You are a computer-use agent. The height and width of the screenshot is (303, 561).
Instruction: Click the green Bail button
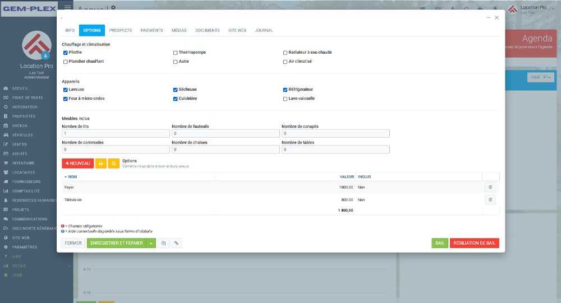coord(440,243)
